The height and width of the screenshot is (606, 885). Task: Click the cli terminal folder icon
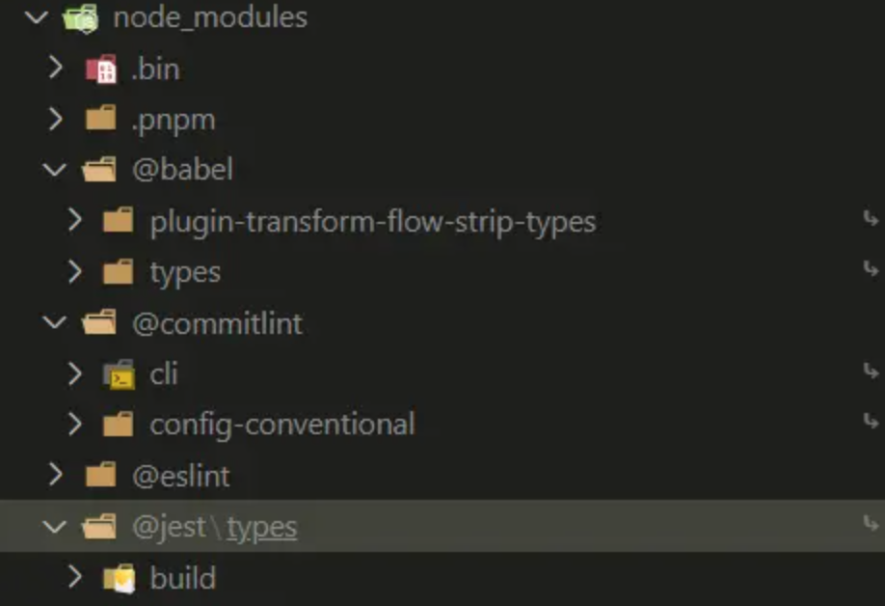(x=120, y=373)
